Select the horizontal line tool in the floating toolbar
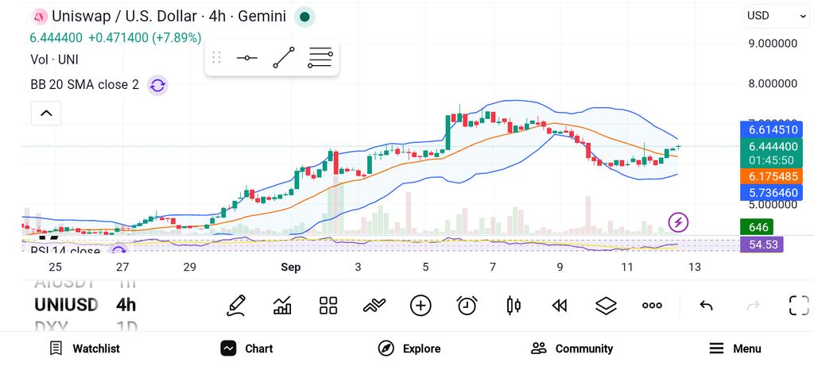 coord(246,57)
